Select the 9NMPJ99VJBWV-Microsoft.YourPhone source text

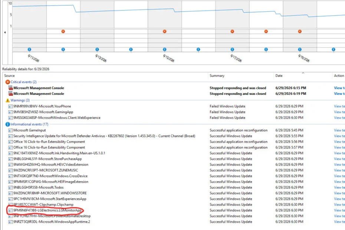tap(42, 106)
